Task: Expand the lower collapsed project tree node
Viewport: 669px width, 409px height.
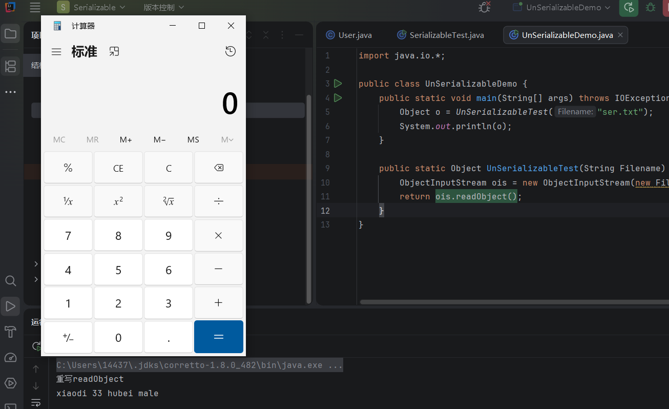Action: pyautogui.click(x=36, y=279)
